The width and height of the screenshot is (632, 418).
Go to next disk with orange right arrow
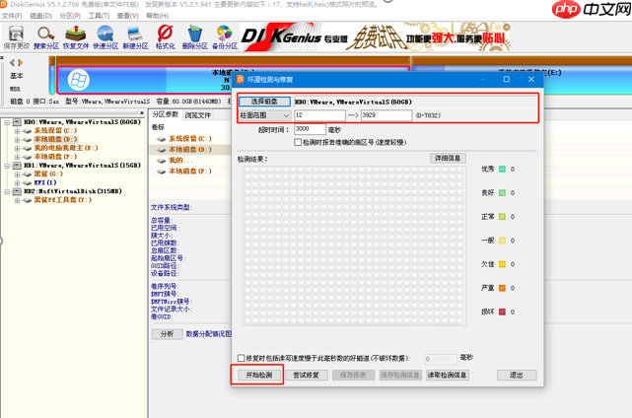(x=20, y=62)
